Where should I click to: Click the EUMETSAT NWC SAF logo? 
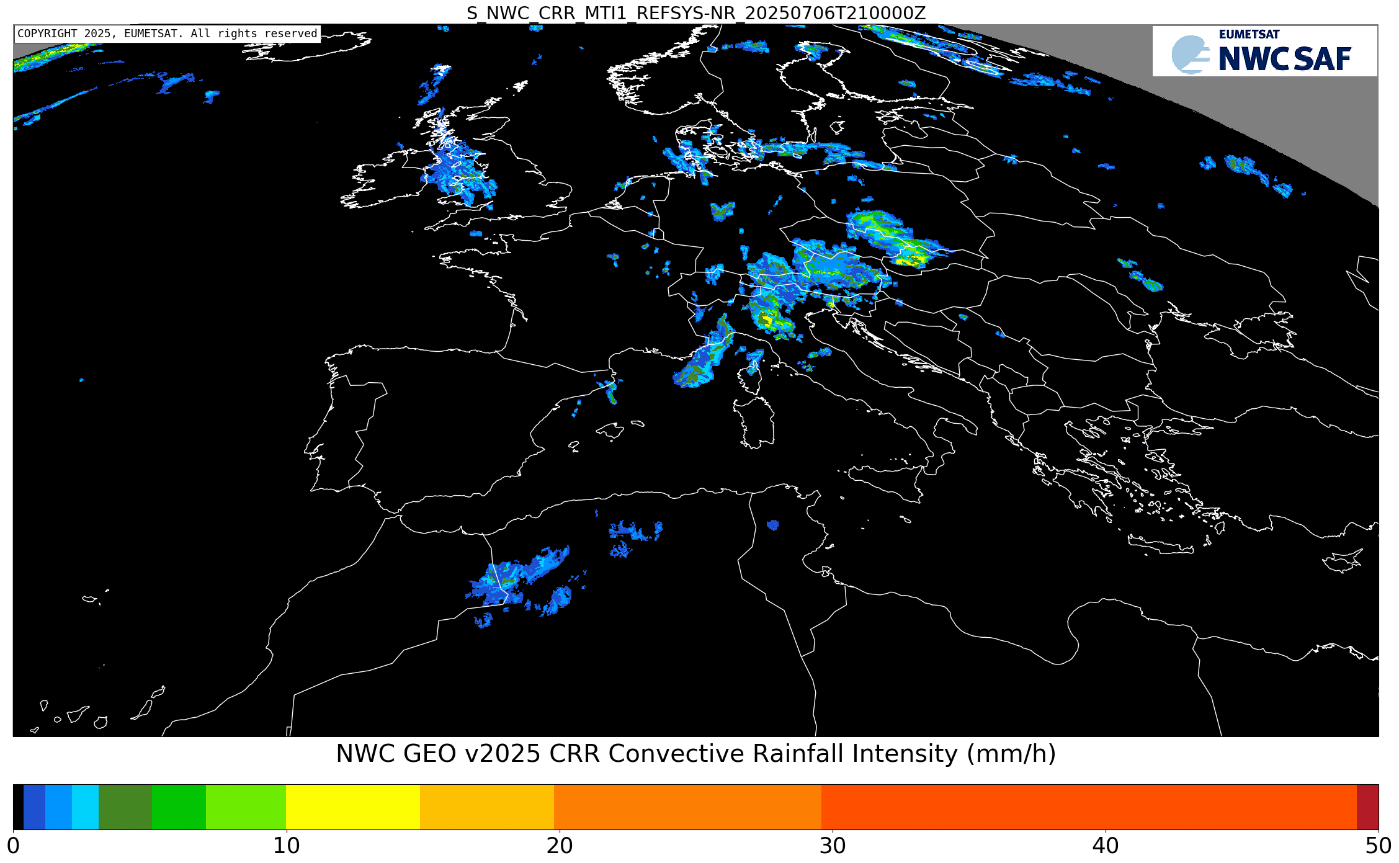tap(1264, 51)
